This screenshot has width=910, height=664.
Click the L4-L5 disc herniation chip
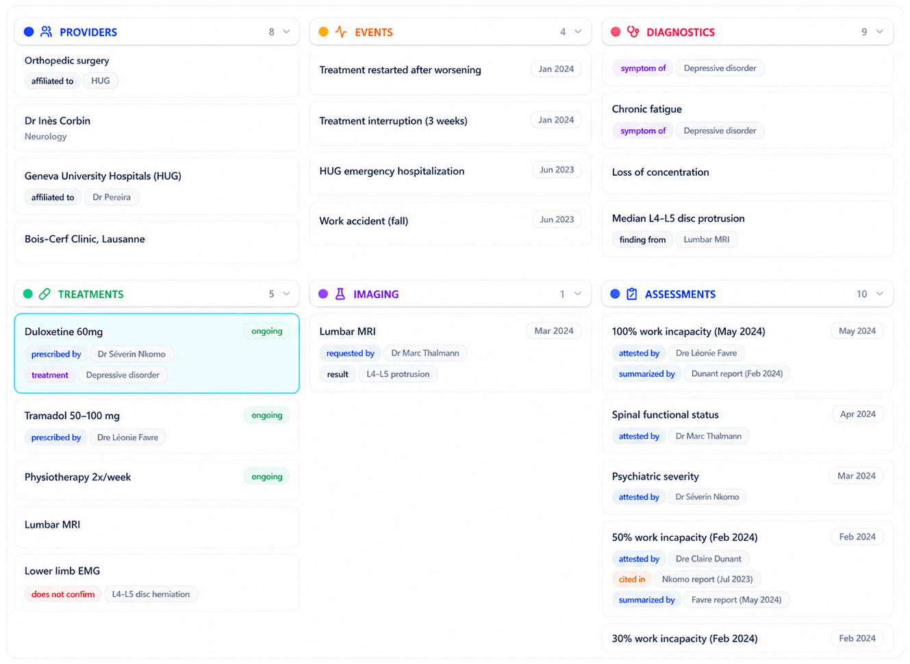(151, 594)
